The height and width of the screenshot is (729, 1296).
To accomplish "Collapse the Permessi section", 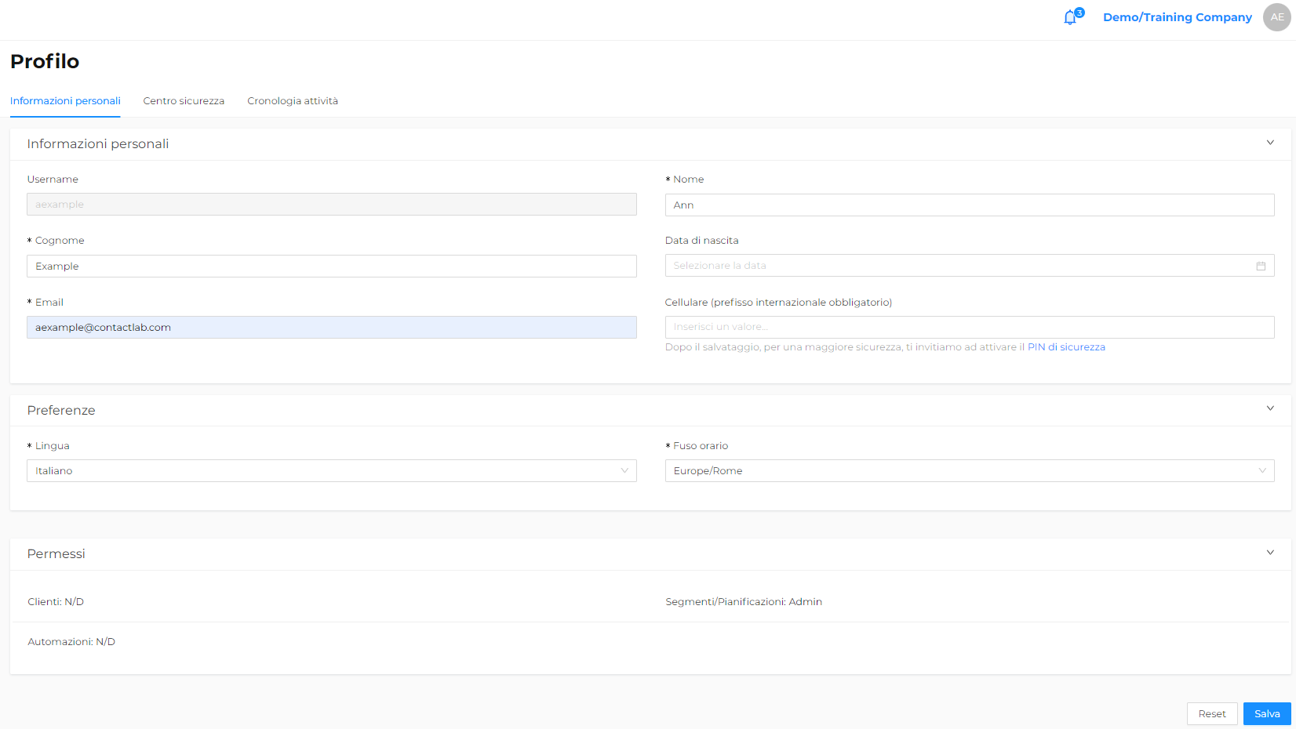I will click(x=1270, y=553).
